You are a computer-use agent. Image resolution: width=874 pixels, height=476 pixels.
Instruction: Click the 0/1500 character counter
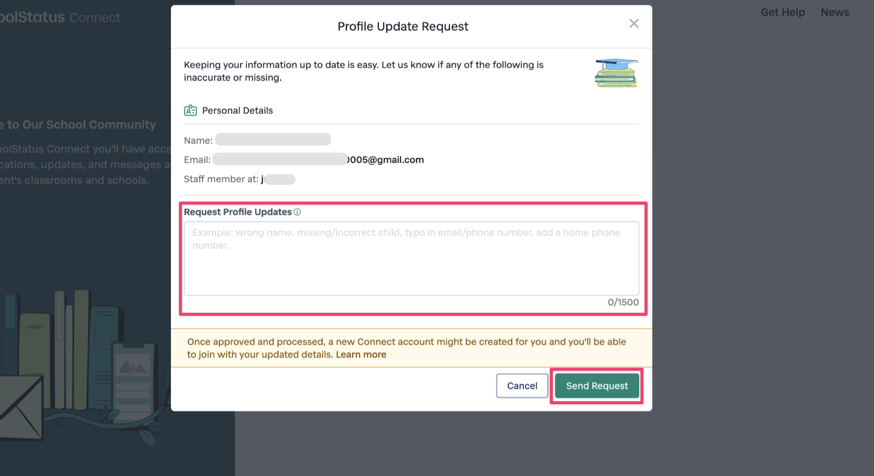coord(622,302)
